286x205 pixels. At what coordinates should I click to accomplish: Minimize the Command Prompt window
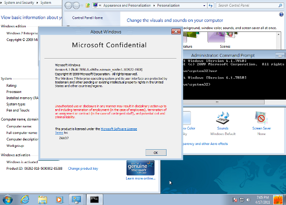tap(280, 55)
